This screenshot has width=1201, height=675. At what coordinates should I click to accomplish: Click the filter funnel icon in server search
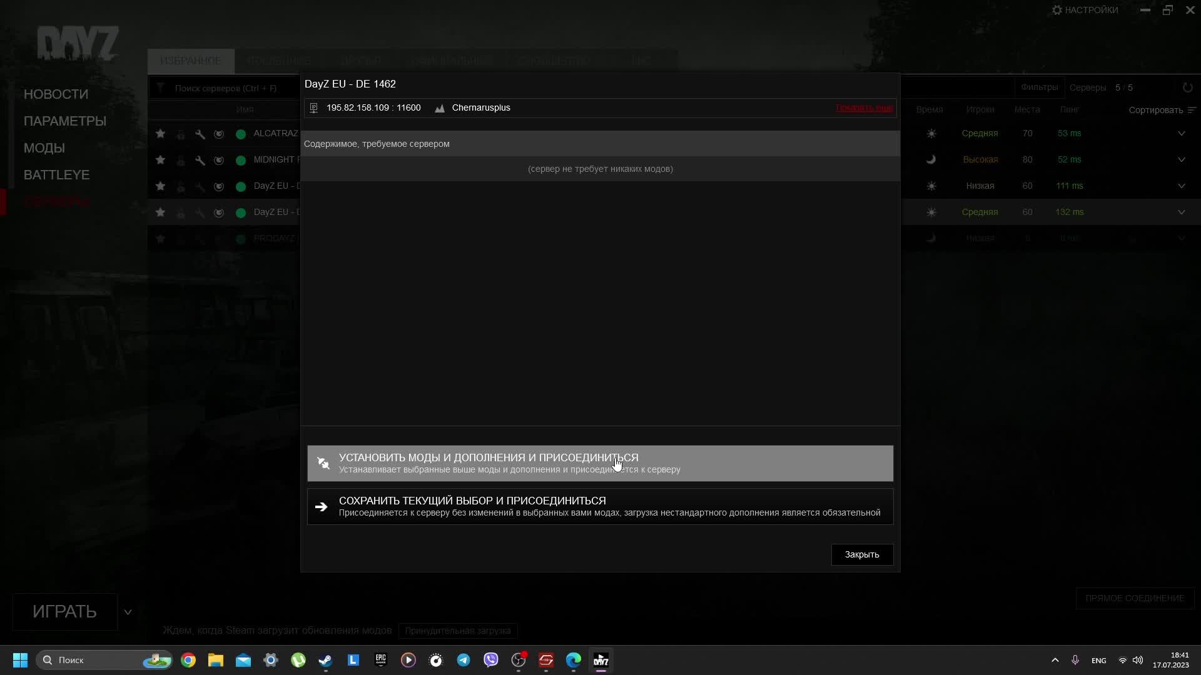pyautogui.click(x=161, y=87)
